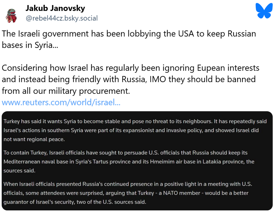Screen dimensions: 274x216
Task: Open Jakub Janovsky's profile avatar
Action: [11, 16]
